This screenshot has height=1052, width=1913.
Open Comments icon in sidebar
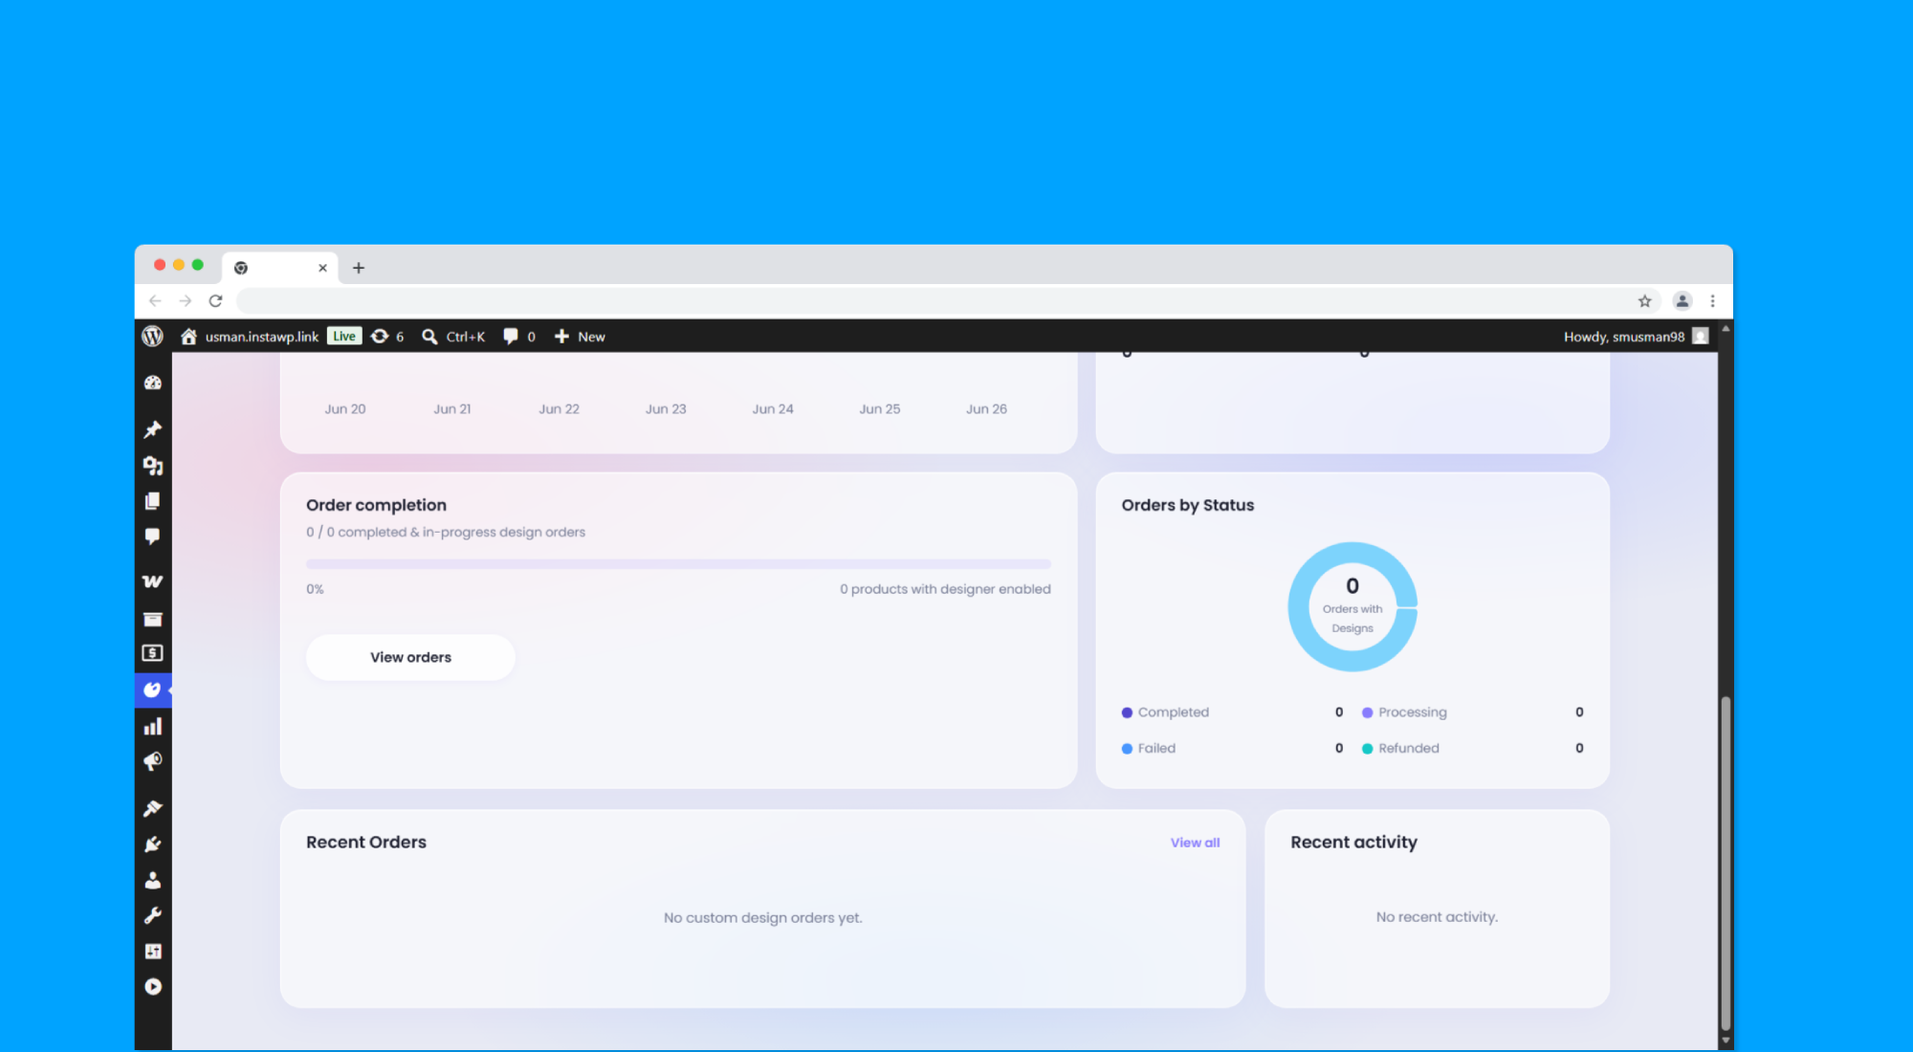click(x=153, y=537)
